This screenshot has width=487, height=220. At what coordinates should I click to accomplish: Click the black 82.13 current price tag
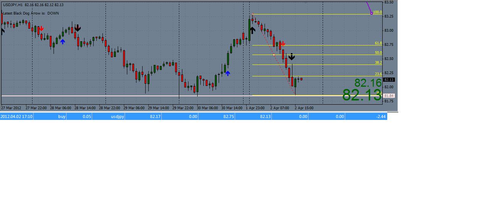click(x=389, y=80)
